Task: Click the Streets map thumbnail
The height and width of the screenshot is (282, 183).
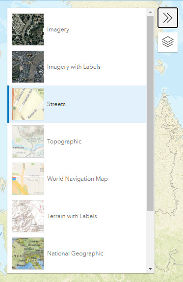Action: 28,104
